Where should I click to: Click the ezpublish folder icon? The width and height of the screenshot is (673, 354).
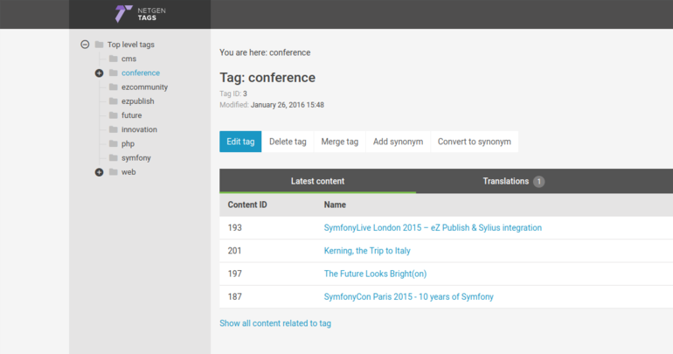[x=114, y=101]
